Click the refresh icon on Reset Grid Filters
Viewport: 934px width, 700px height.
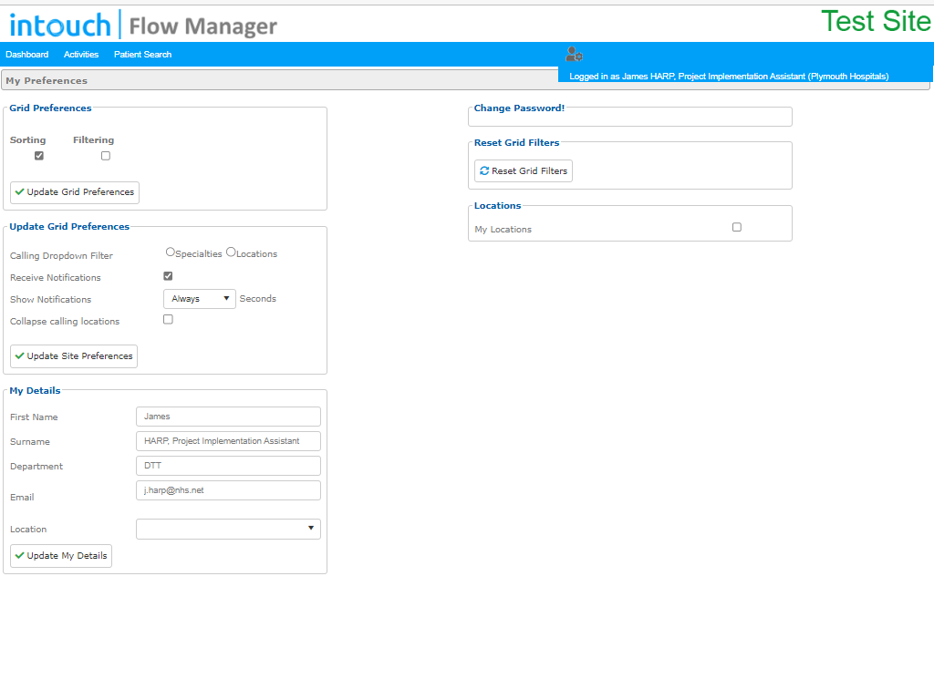(484, 170)
